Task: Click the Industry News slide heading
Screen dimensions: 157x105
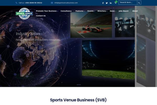Action: click(28, 34)
